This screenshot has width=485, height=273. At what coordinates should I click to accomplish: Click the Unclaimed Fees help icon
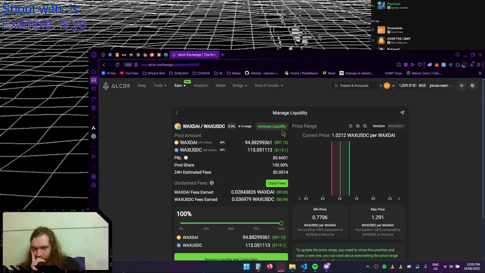[x=212, y=183]
